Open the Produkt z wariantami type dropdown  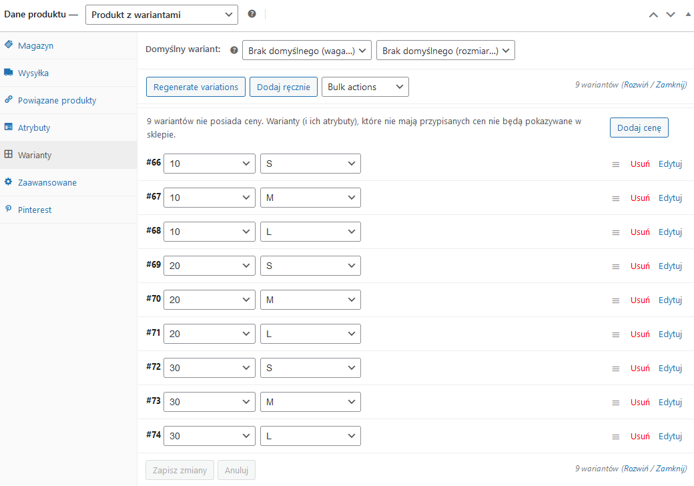click(x=161, y=14)
